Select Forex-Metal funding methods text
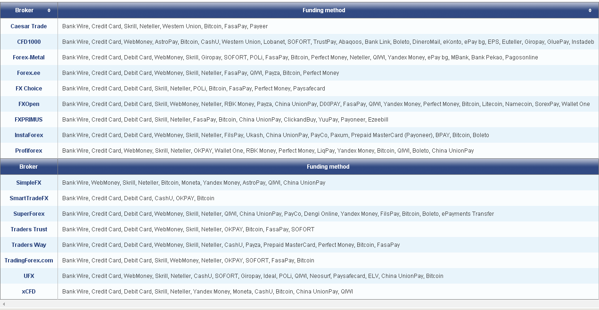The width and height of the screenshot is (599, 310). tap(300, 57)
